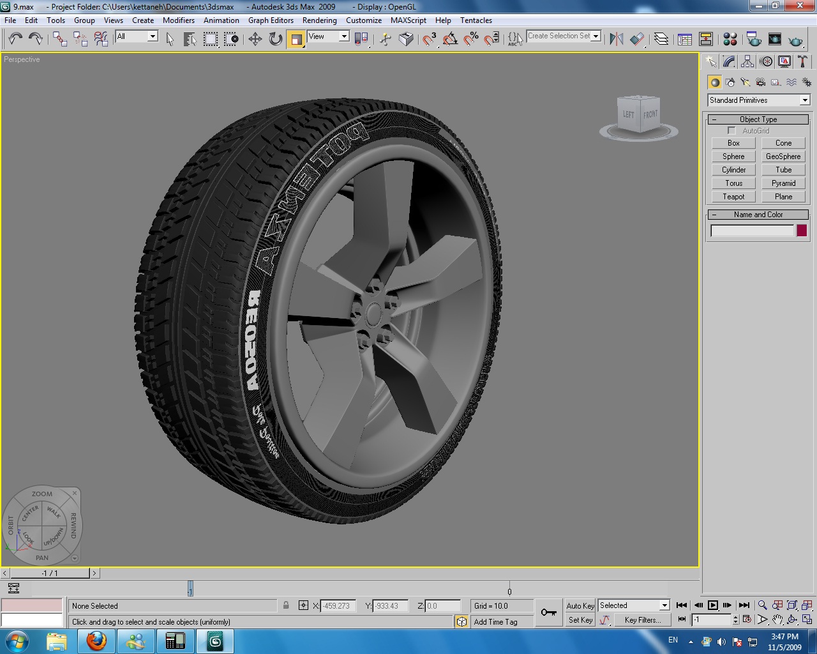
Task: Click the Play Animation button
Action: (x=713, y=605)
